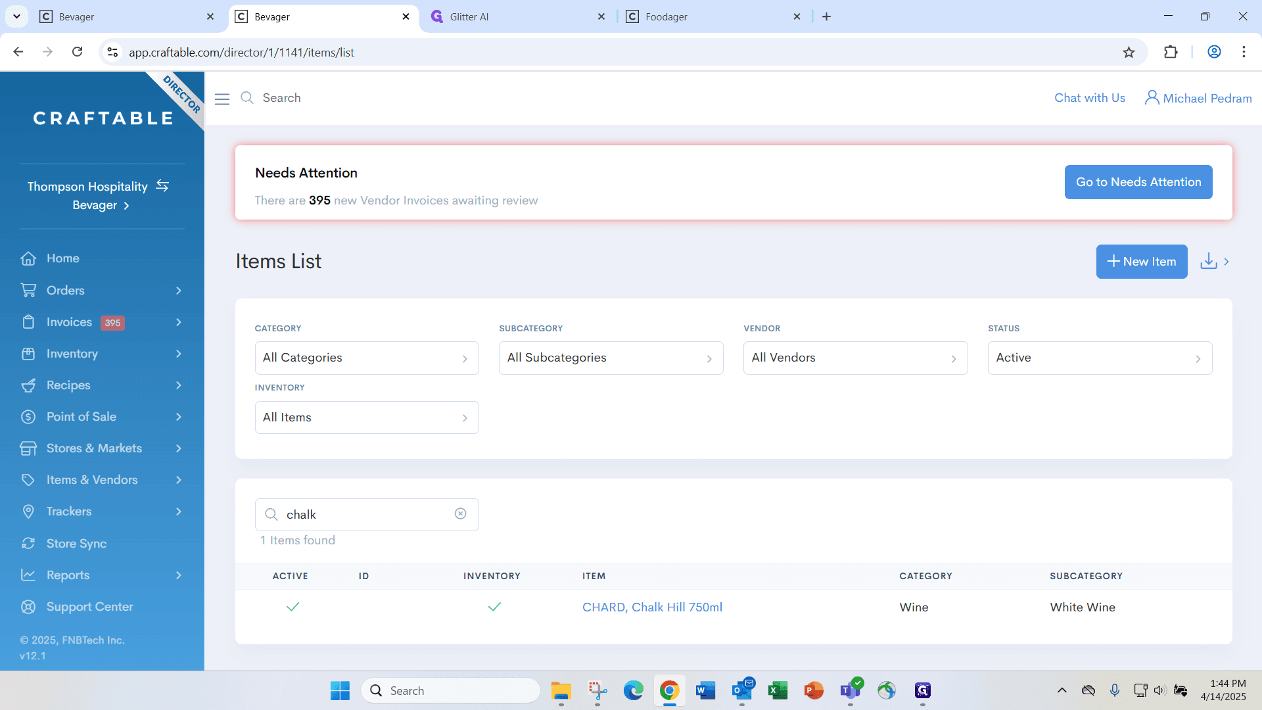Click the hamburger menu icon
The image size is (1262, 710).
point(222,99)
